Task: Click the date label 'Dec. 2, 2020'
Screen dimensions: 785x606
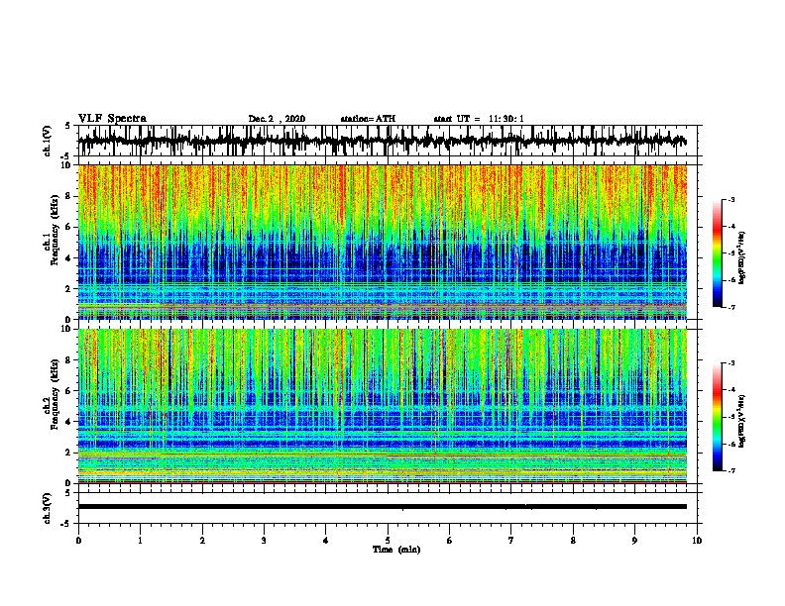Action: (x=277, y=119)
